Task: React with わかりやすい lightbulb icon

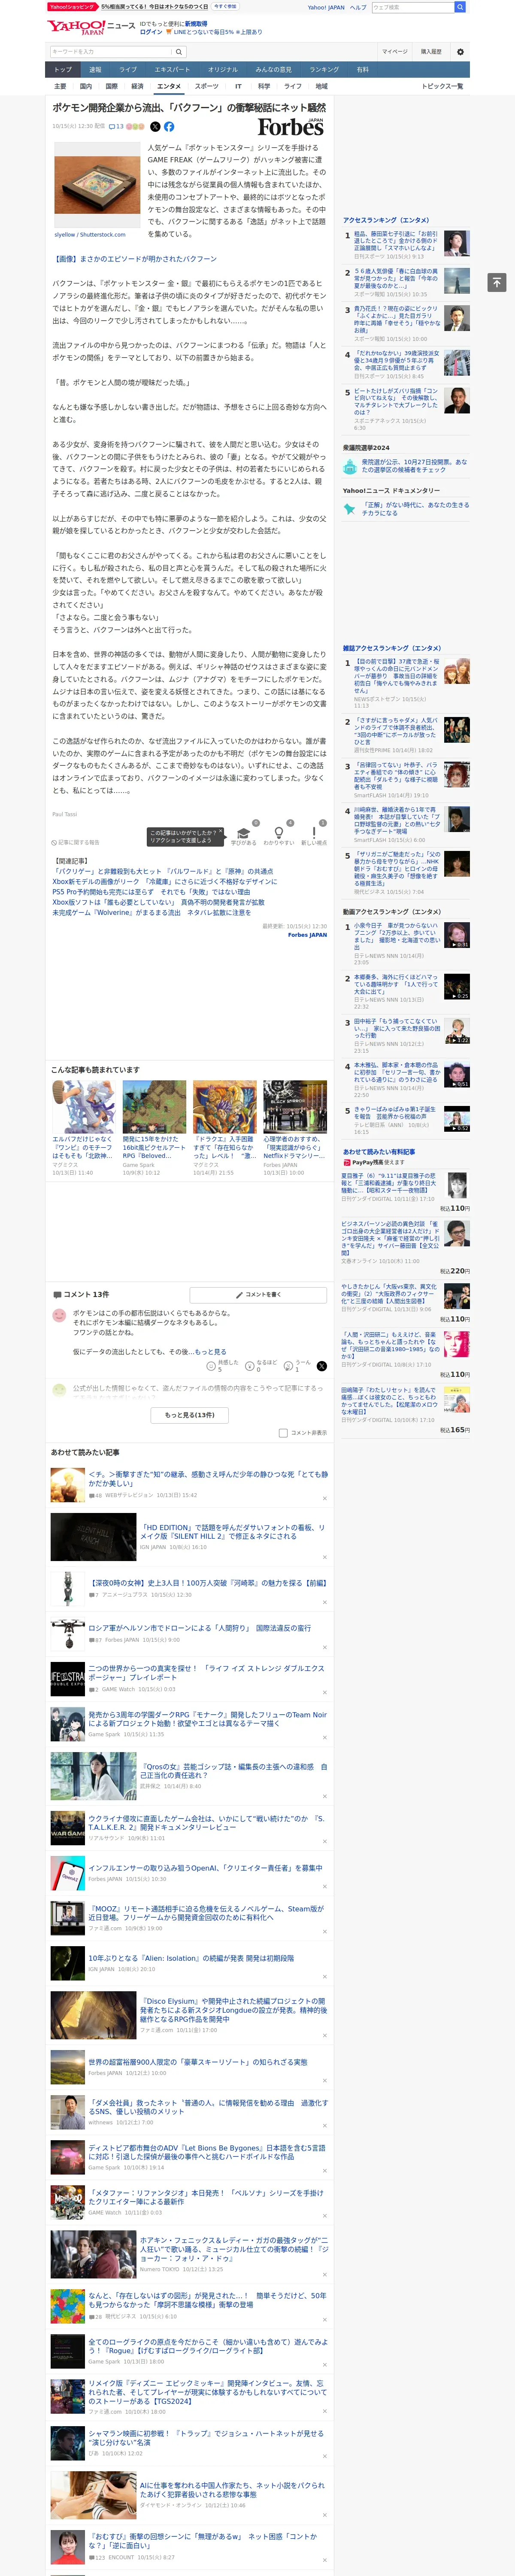Action: pos(279,832)
